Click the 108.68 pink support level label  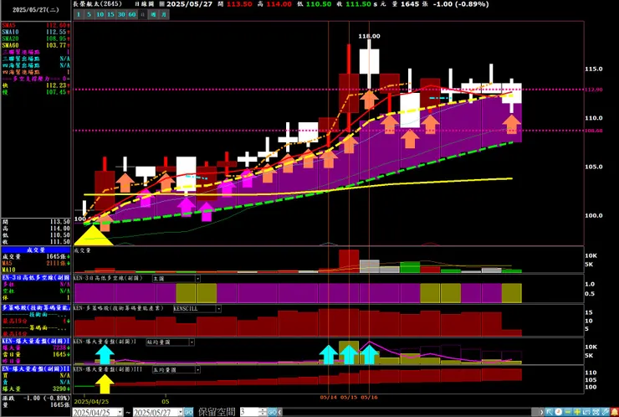coord(594,131)
